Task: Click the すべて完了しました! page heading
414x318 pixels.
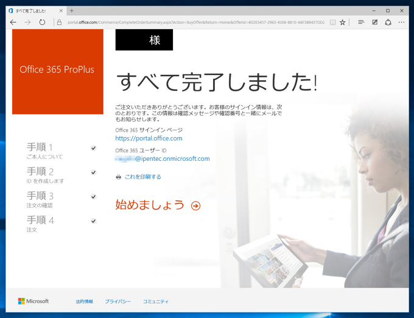Action: [x=217, y=82]
